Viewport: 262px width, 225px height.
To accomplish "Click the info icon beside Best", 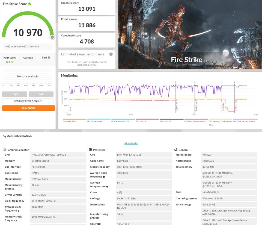I will pos(49,57).
